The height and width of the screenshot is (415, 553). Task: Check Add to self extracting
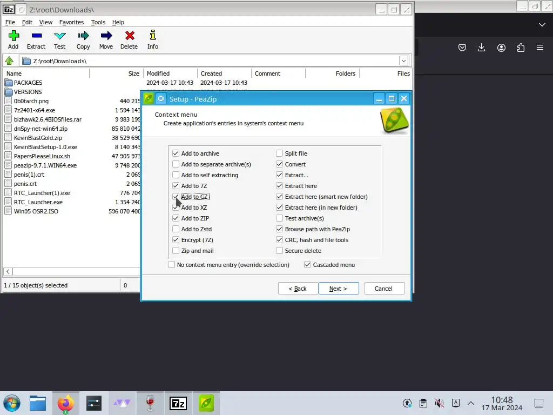point(176,175)
